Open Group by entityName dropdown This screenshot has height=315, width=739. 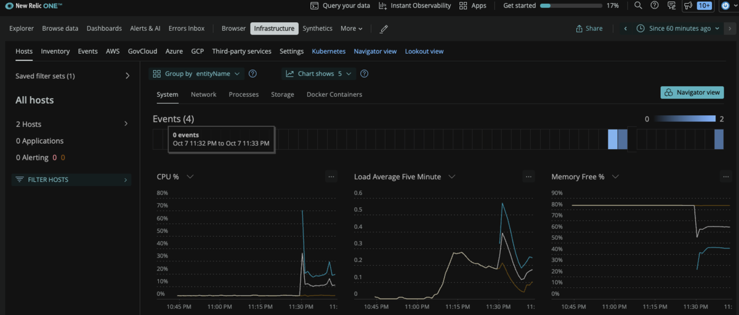(x=196, y=73)
